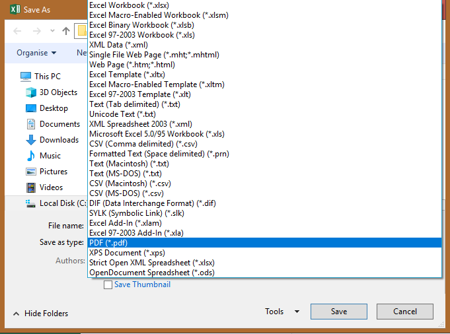
Task: Choose Excel Binary Workbook (*.xlsb)
Action: point(264,25)
